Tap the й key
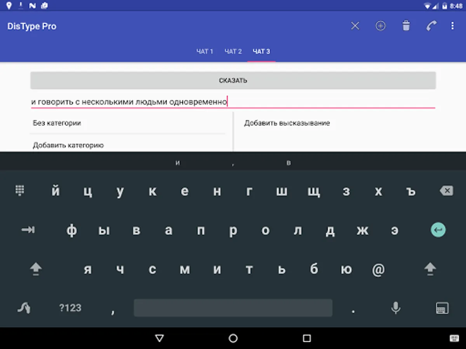 [56, 190]
